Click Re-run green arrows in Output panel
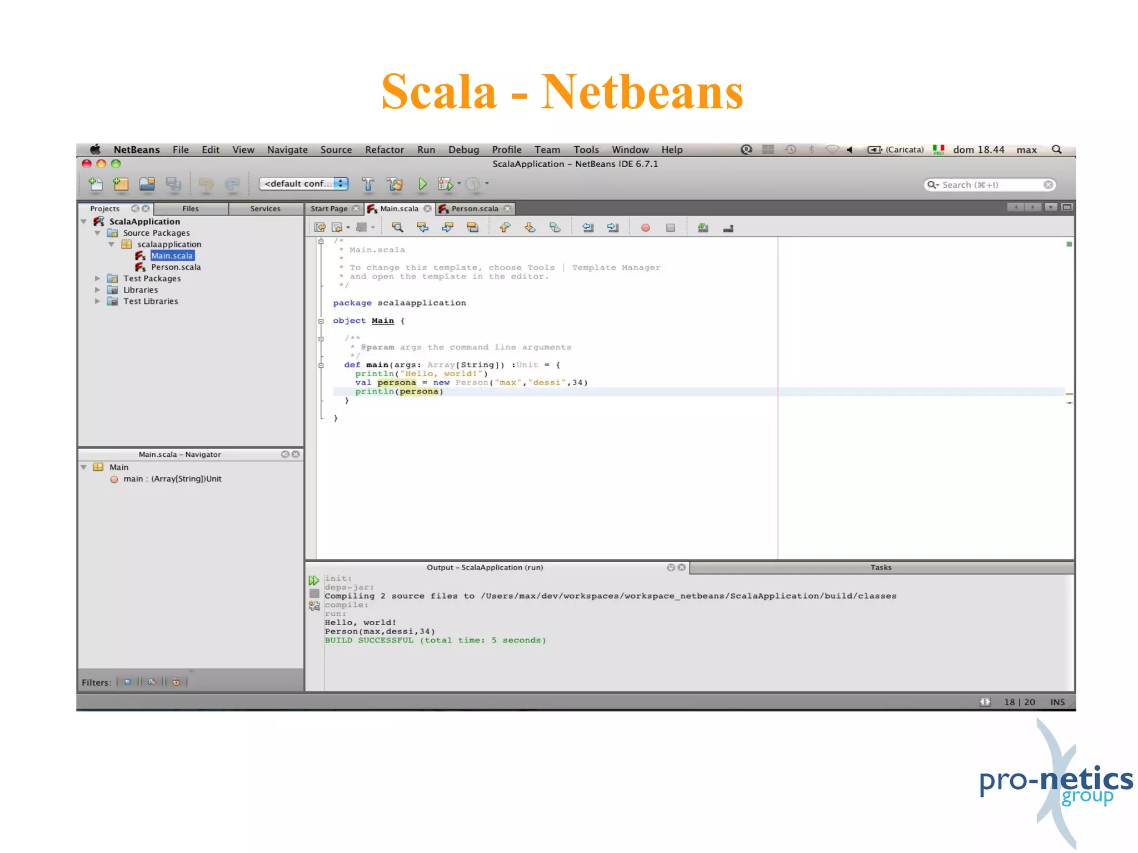This screenshot has width=1138, height=853. click(314, 580)
